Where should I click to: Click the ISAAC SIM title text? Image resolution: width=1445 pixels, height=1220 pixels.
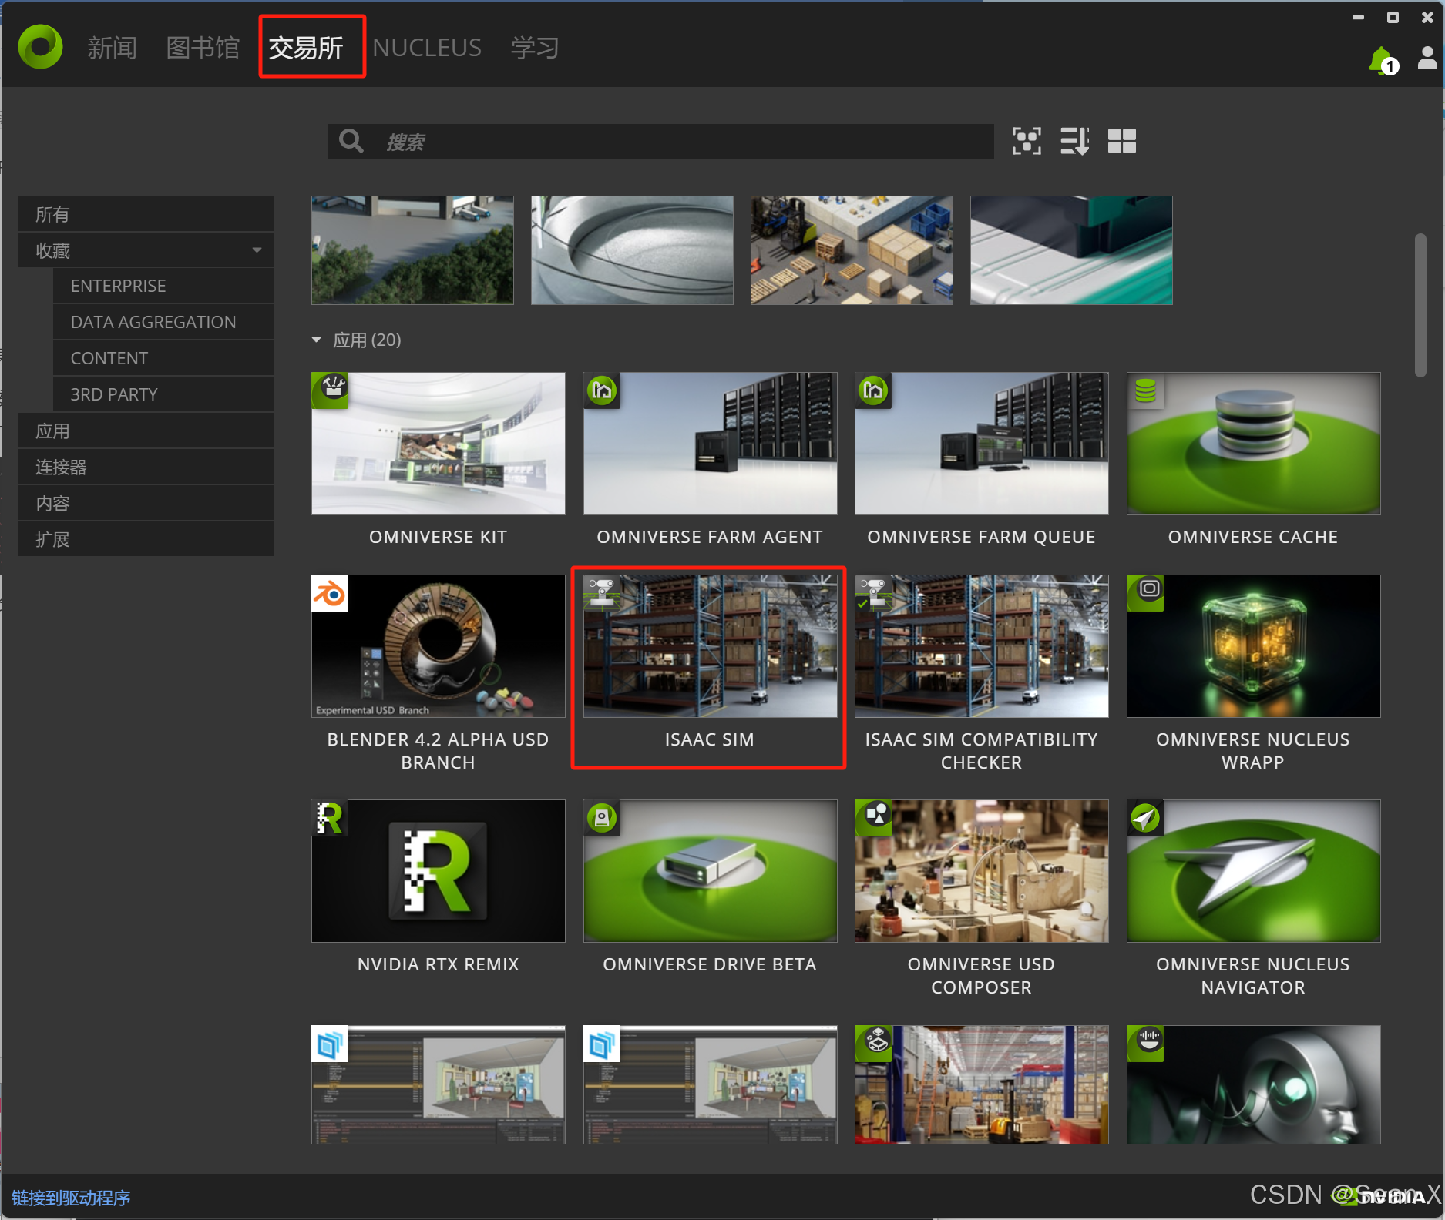(710, 739)
